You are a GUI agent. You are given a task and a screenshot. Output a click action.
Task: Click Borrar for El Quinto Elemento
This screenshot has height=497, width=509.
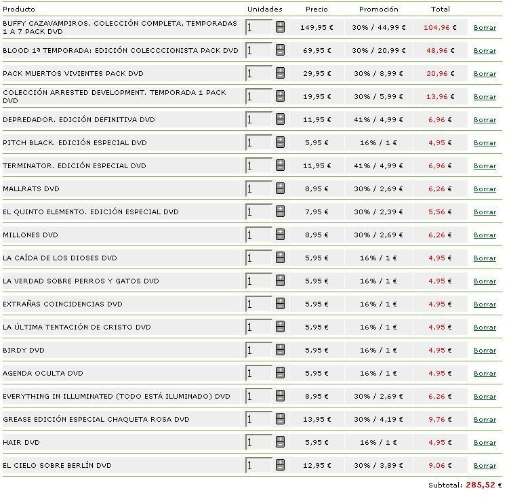click(x=485, y=212)
